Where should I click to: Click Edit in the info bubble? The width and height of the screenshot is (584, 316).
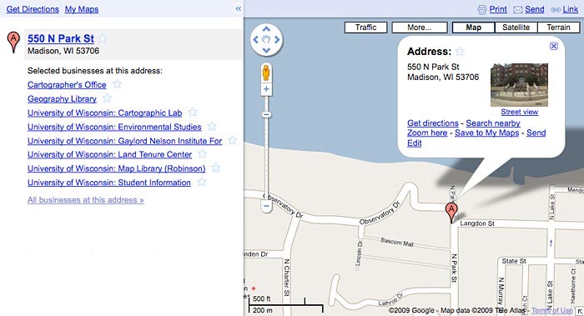(414, 143)
